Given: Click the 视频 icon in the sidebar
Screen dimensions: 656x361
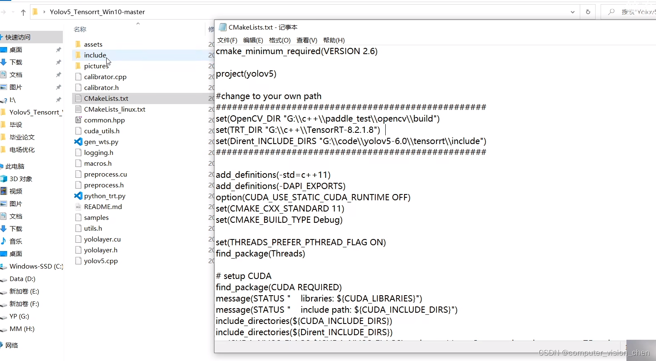Looking at the screenshot, I should (4, 191).
